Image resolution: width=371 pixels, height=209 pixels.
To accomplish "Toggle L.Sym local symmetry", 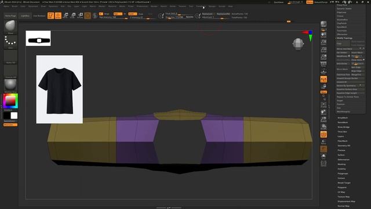I will point(323,79).
